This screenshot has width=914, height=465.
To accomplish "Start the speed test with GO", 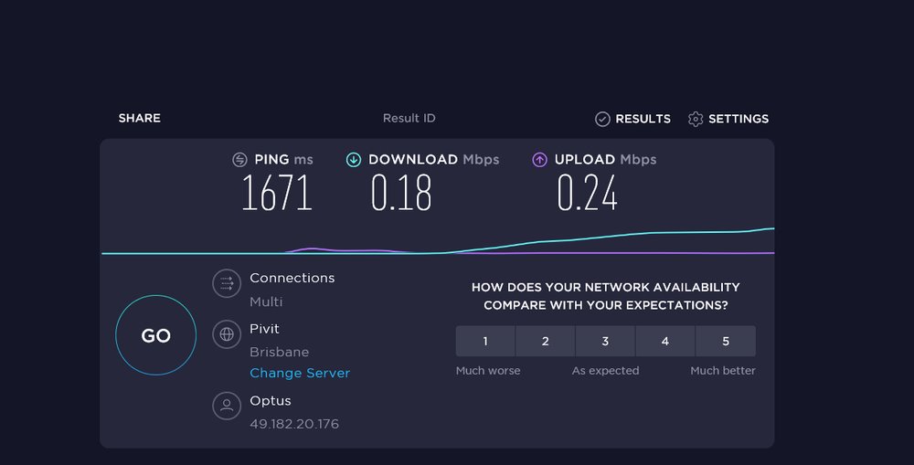I will point(155,335).
